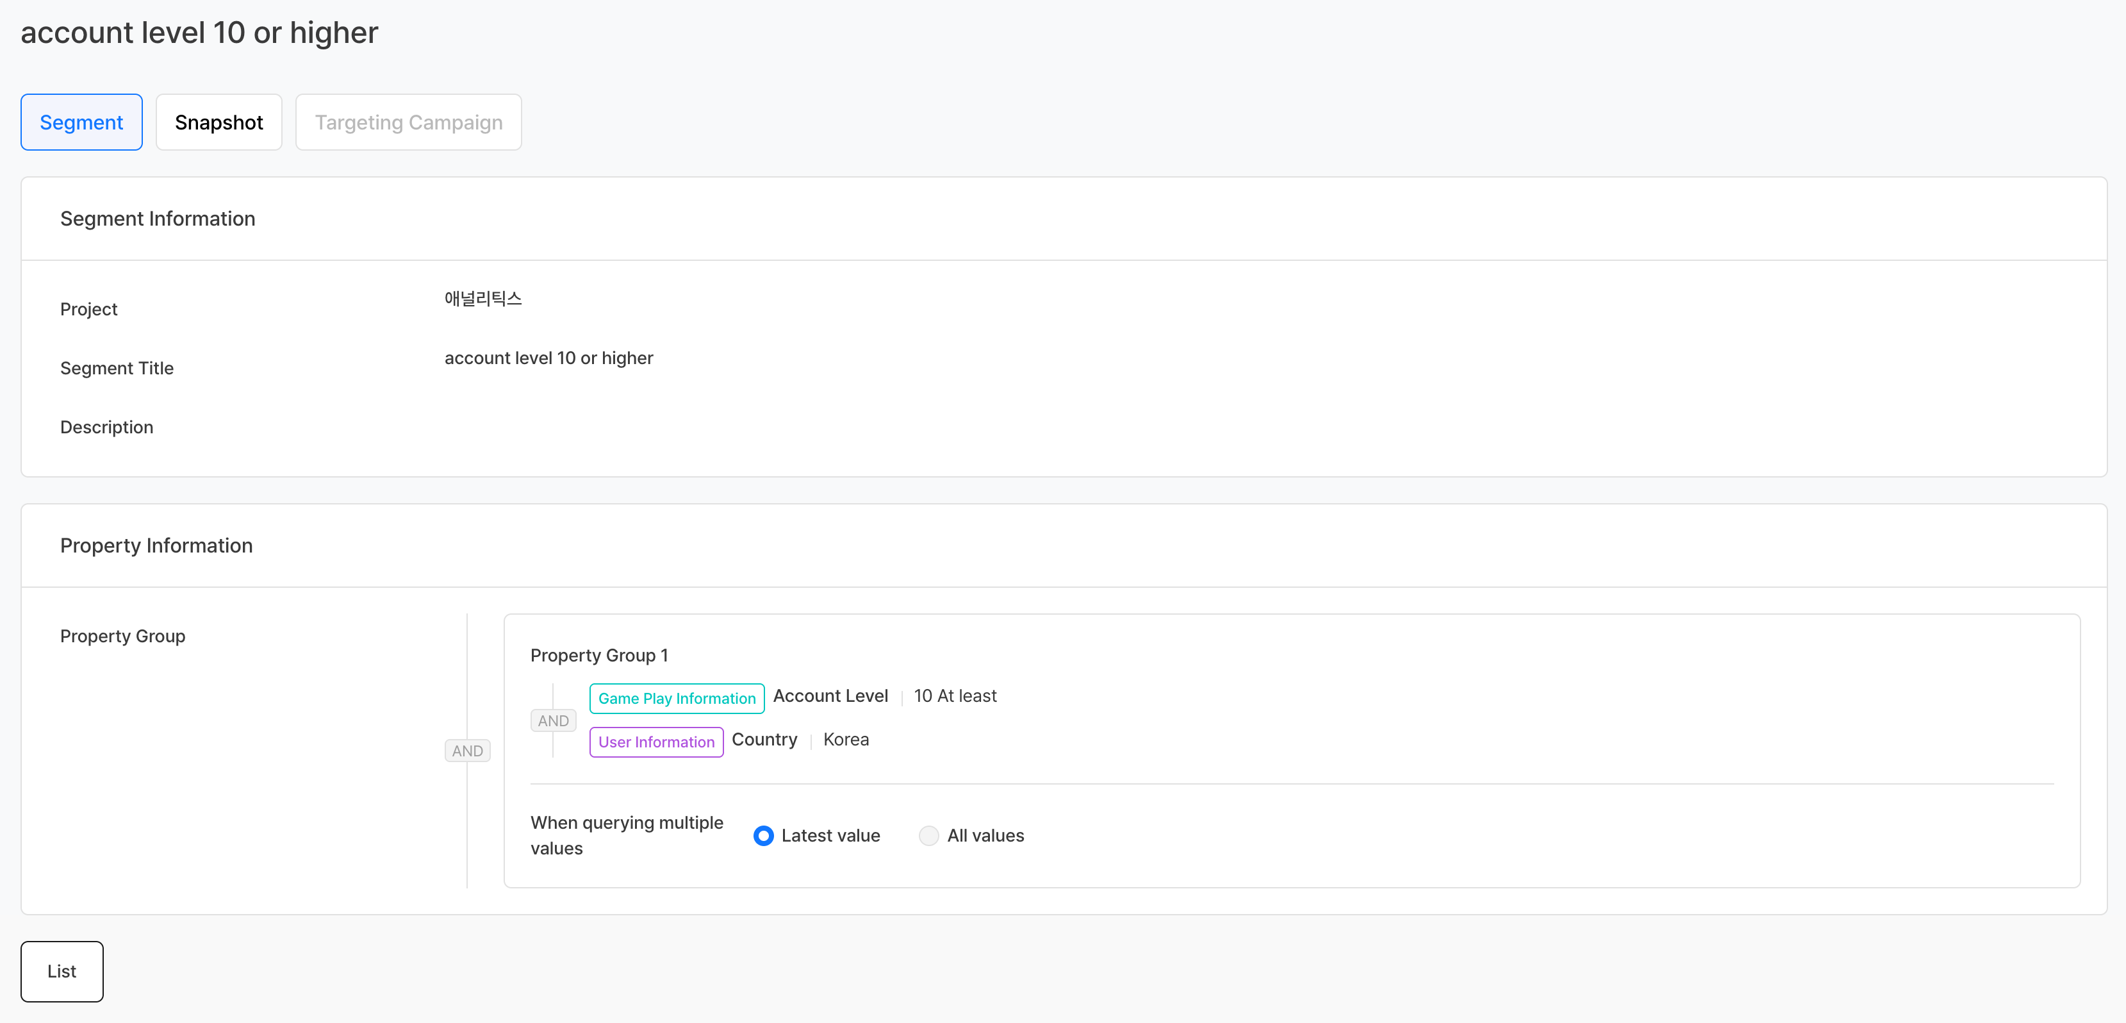Click the outer AND group badge
Image resolution: width=2126 pixels, height=1023 pixels.
tap(467, 751)
